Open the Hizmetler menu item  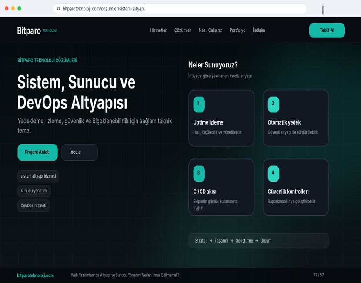coord(158,30)
